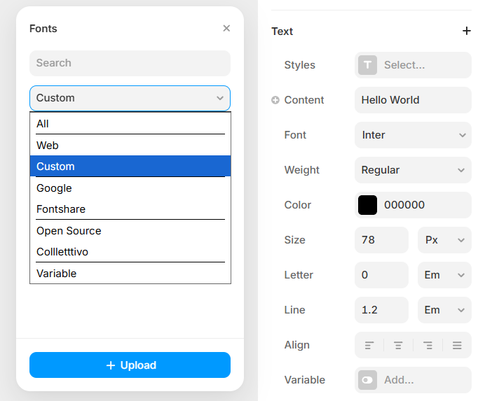This screenshot has height=401, width=485.
Task: Click the Variable toggle icon
Action: (x=368, y=380)
